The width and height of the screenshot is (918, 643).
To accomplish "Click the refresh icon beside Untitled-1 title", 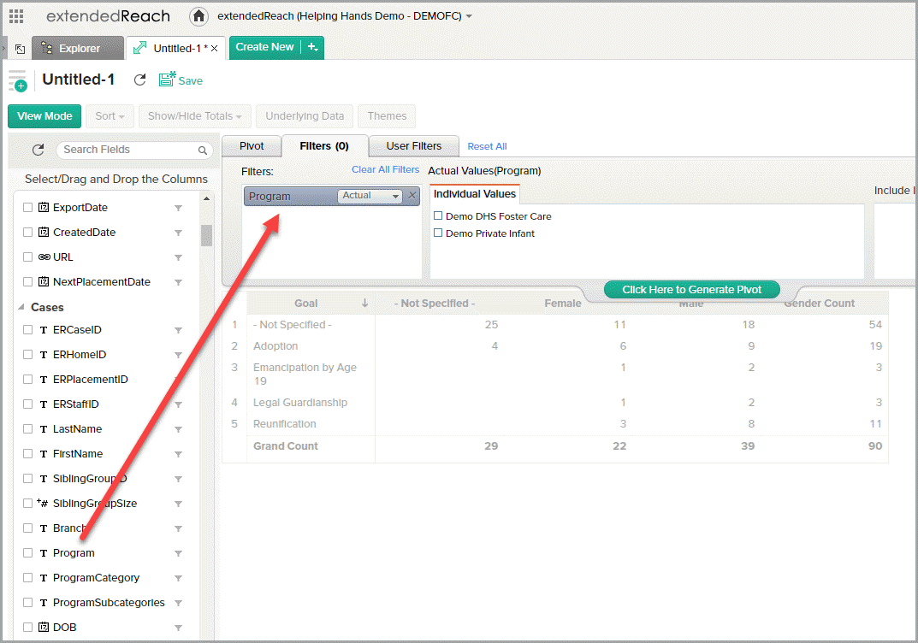I will (140, 80).
